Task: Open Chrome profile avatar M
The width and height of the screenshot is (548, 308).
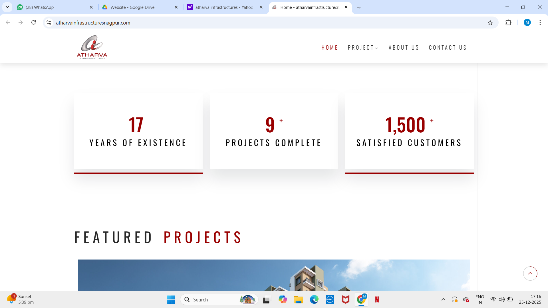Action: 527,23
